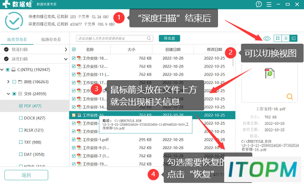Click the 返回 back button
Image resolution: width=304 pixels, height=185 pixels.
[26, 175]
